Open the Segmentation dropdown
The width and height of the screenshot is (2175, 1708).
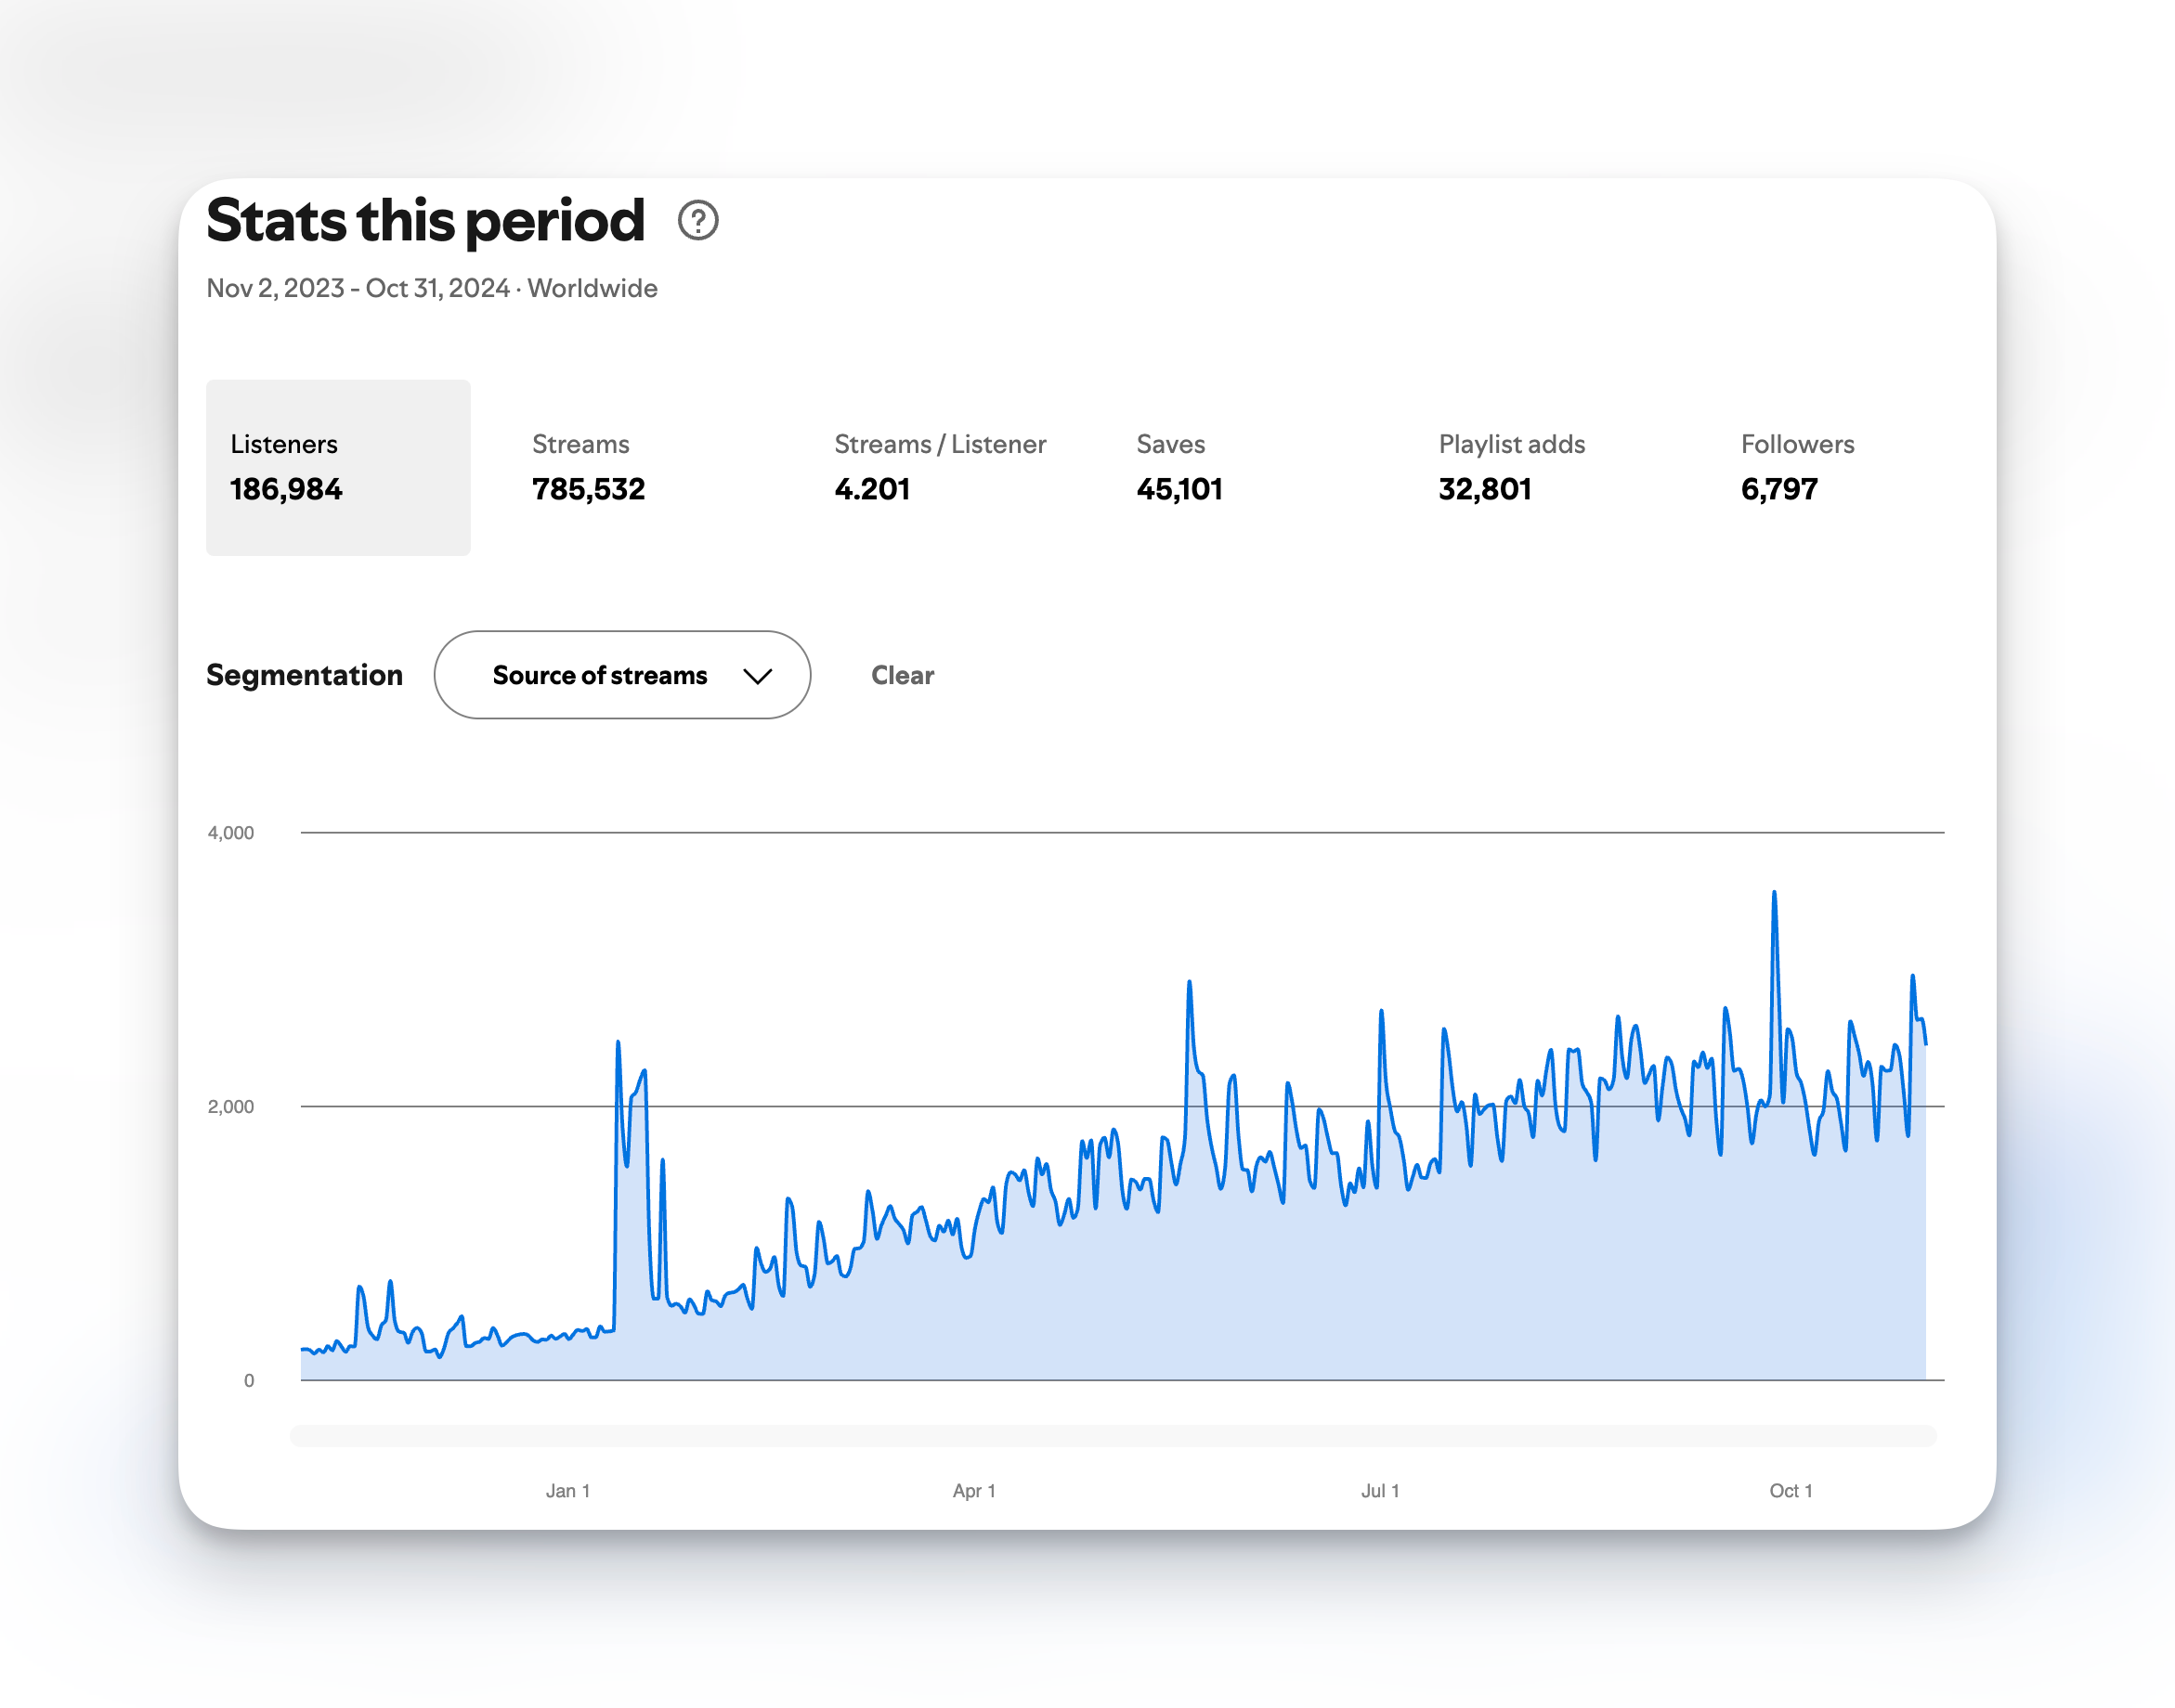coord(622,675)
